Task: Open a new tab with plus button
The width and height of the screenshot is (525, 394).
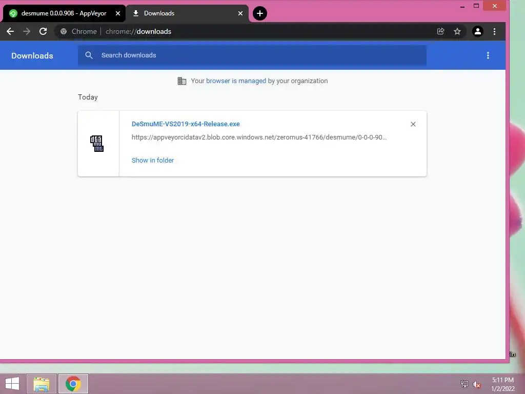Action: click(x=260, y=13)
